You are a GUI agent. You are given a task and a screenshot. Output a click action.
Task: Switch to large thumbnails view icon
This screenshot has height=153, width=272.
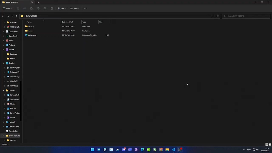coord(270,144)
